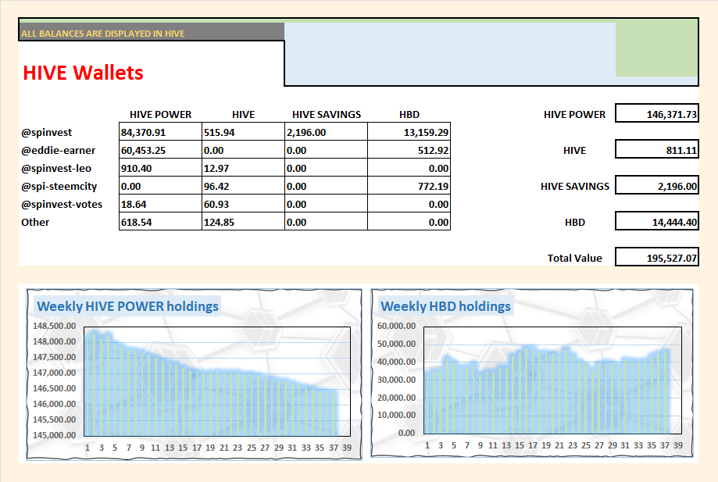The width and height of the screenshot is (718, 482).
Task: Select the cell showing 772.19
Action: [x=409, y=185]
